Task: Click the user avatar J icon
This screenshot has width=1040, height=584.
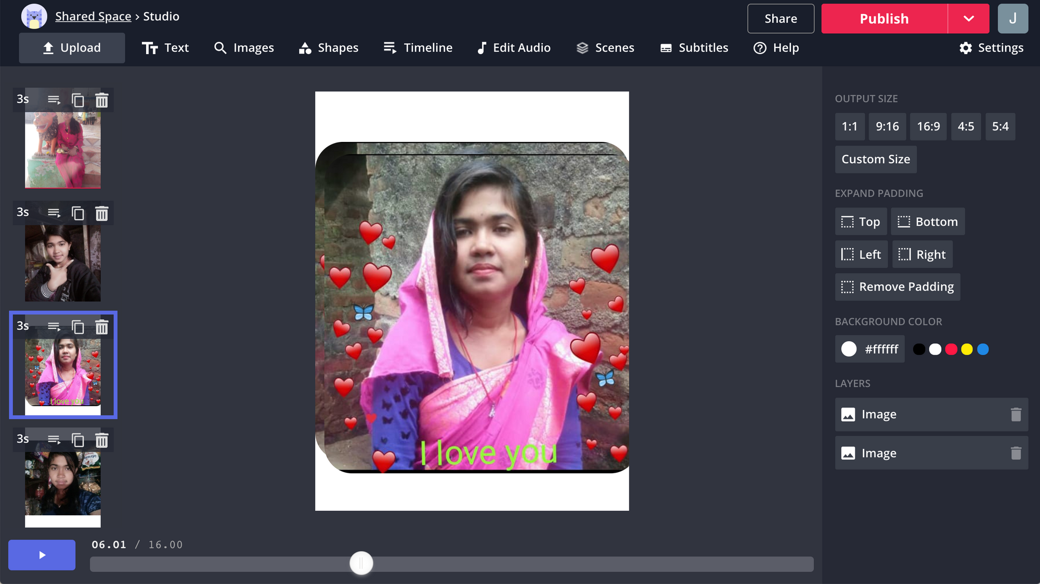Action: pyautogui.click(x=1012, y=19)
